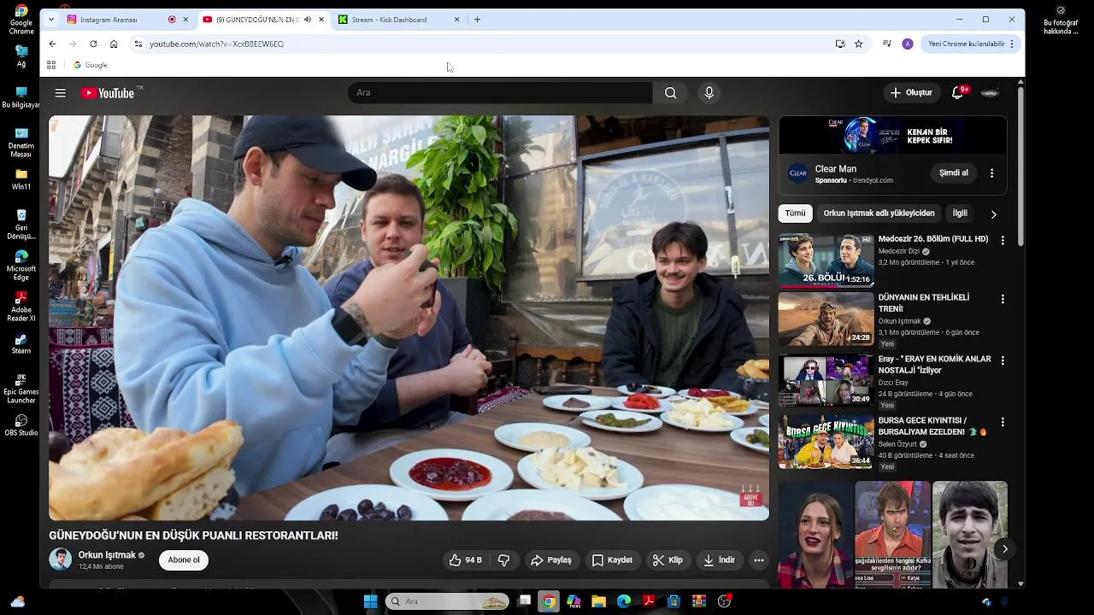This screenshot has width=1094, height=615.
Task: Open options for DÜNYANIN EN TEHLİKELİ TRENİ
Action: click(x=1003, y=300)
